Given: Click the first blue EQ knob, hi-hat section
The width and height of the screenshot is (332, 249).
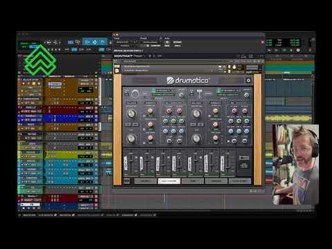Looking at the screenshot, I should click(231, 131).
